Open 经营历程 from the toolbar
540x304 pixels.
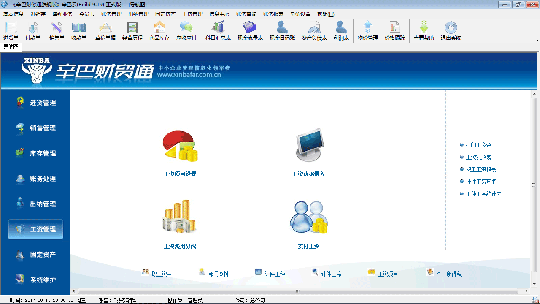132,31
